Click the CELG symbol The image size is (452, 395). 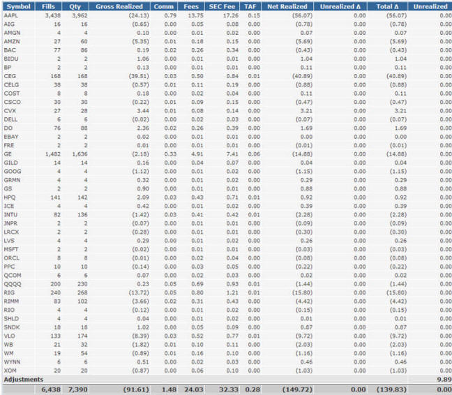coord(11,84)
